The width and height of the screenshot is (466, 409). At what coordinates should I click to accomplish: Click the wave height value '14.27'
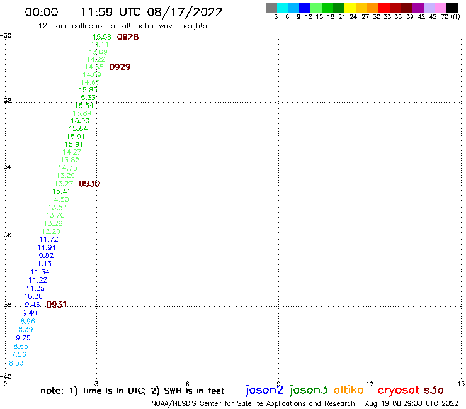pos(72,152)
